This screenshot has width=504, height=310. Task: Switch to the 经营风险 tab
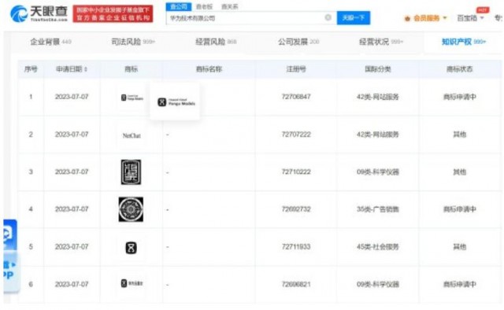point(216,42)
